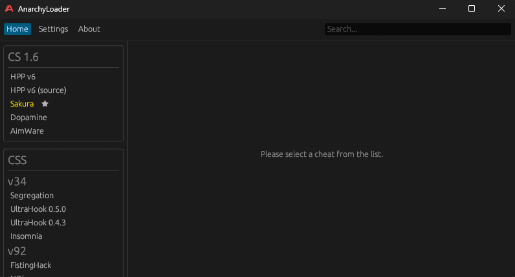Click the v34 subheading
Screen dimensions: 515x277
(x=17, y=181)
